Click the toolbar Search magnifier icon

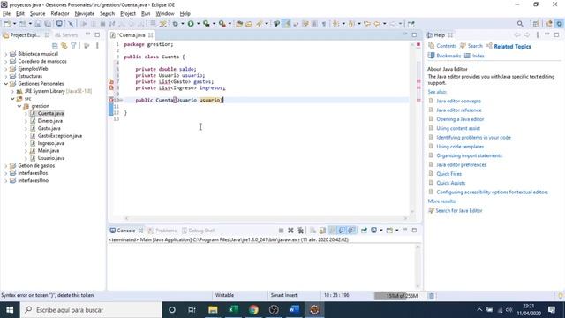click(520, 24)
